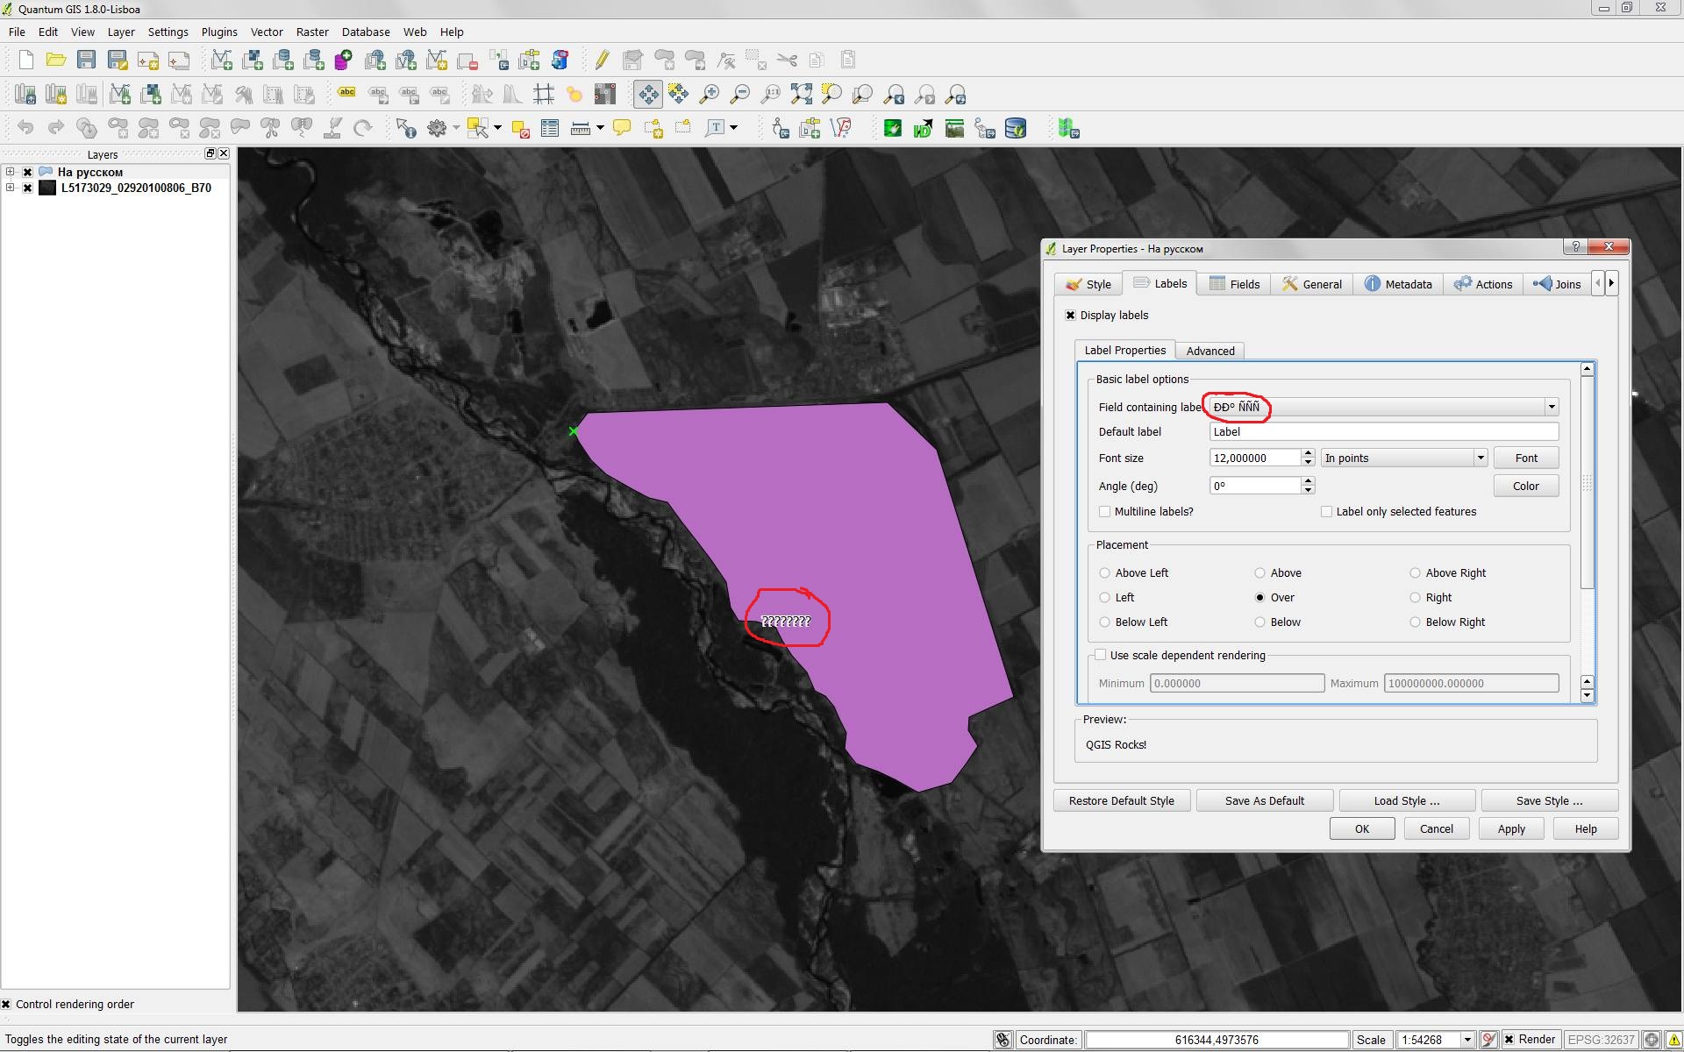Open the Vector menu

tap(267, 32)
